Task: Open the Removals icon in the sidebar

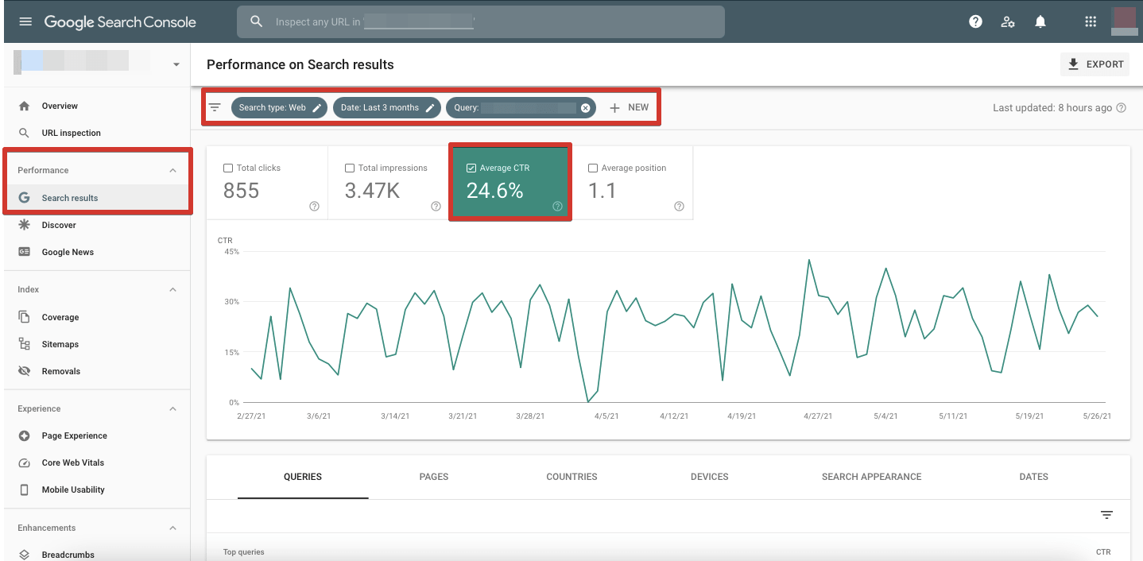Action: (25, 371)
